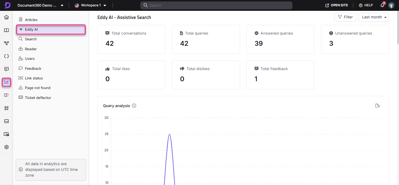Open the Filter panel

click(x=345, y=17)
